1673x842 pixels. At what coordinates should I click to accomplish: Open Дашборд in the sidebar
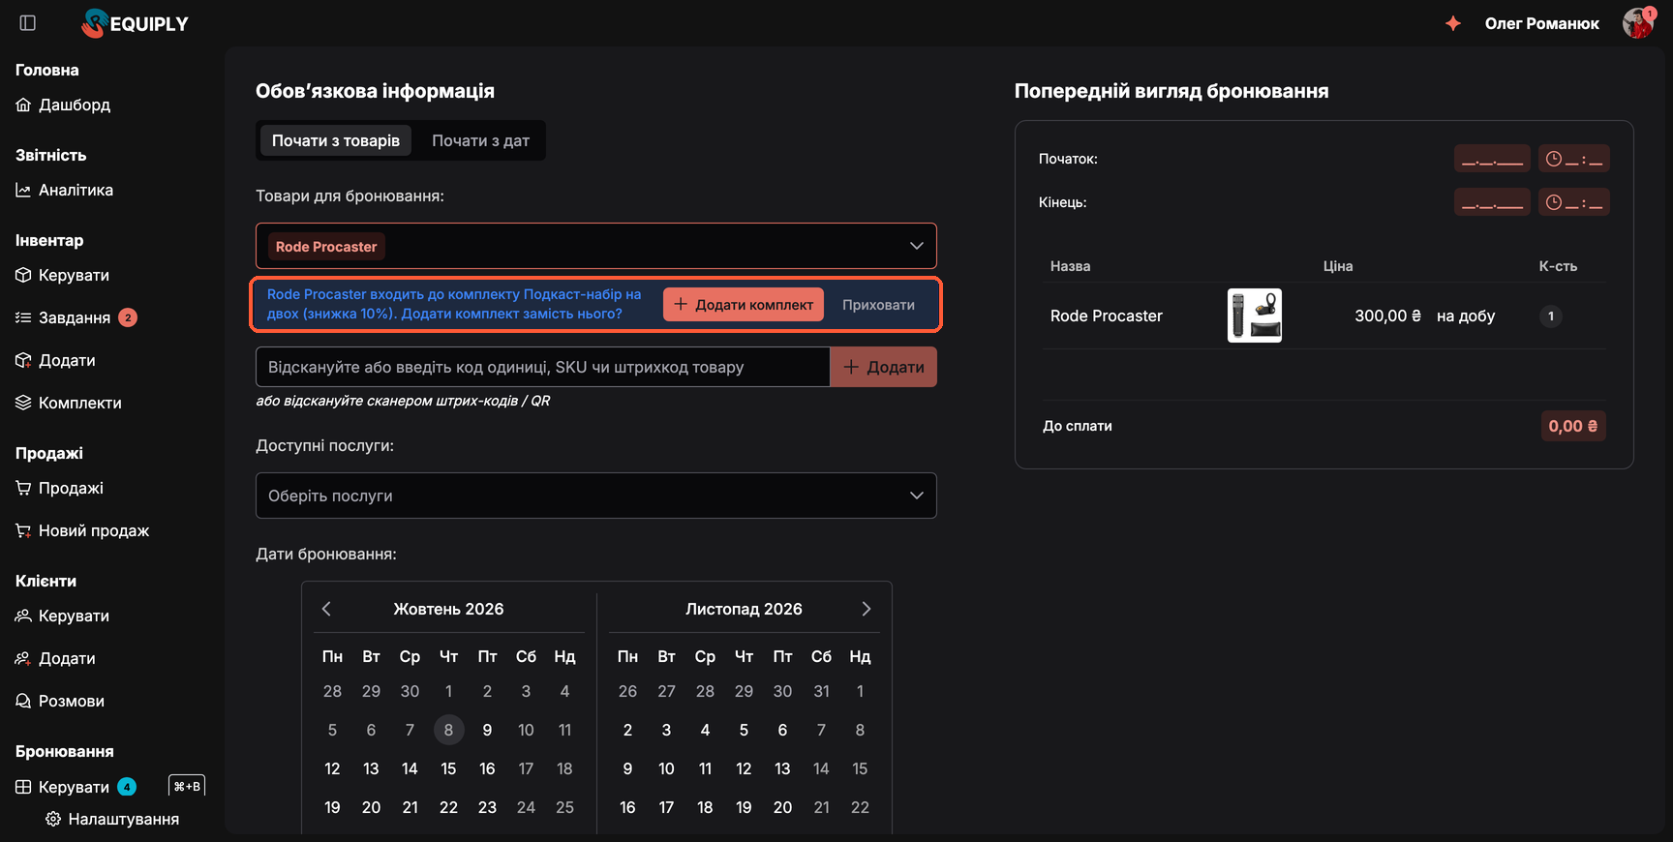coord(63,105)
